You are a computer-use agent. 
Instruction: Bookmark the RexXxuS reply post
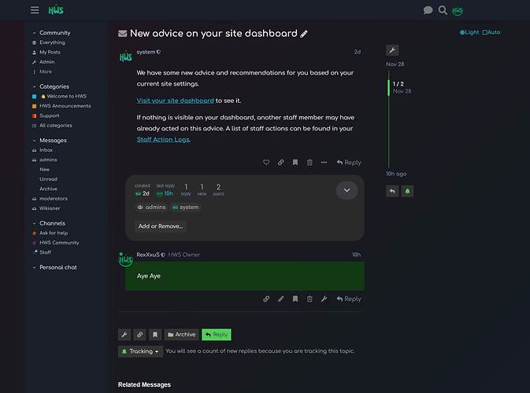pos(295,299)
